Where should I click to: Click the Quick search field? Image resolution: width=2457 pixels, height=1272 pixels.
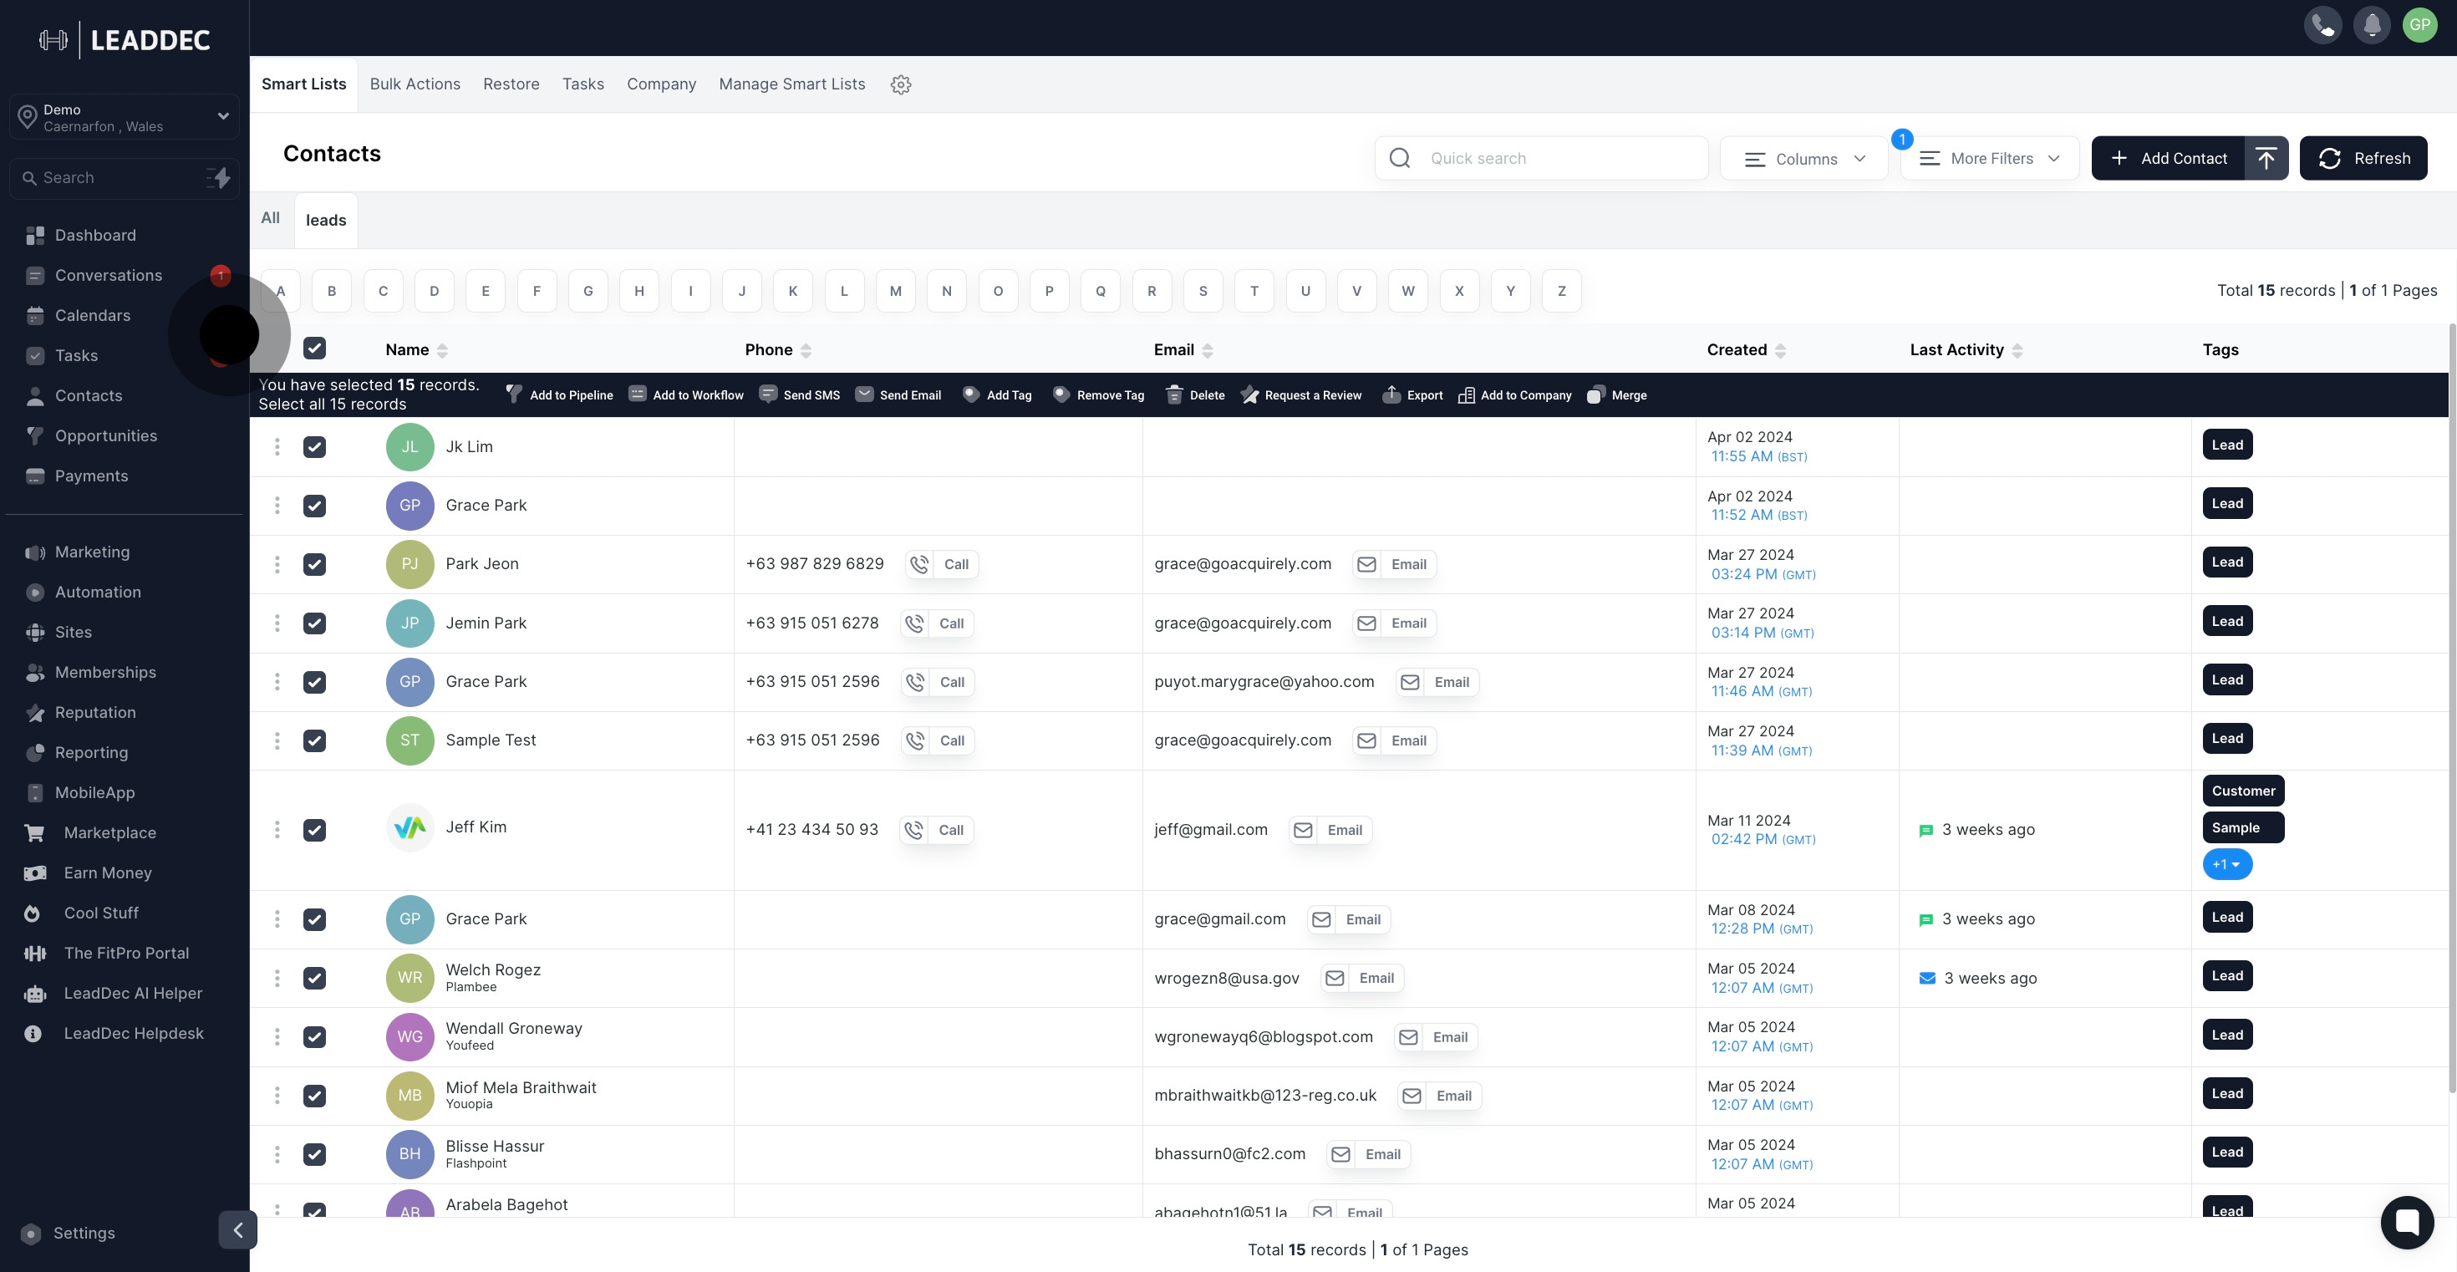coord(1554,158)
